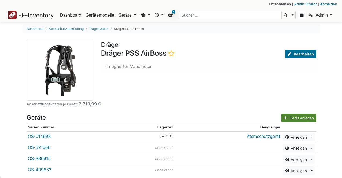Click the Suchen search field
Viewport: 342px width, 178px height.
230,15
